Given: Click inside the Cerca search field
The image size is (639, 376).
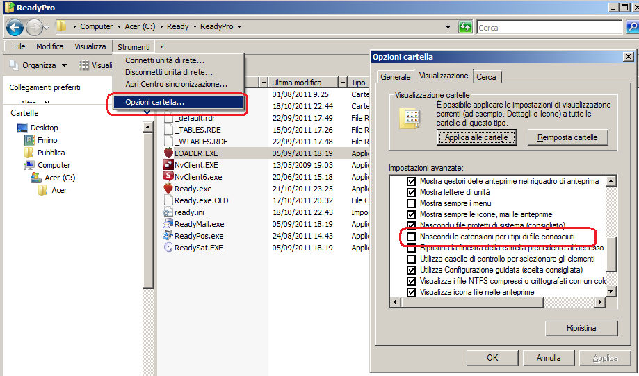Looking at the screenshot, I should (549, 28).
